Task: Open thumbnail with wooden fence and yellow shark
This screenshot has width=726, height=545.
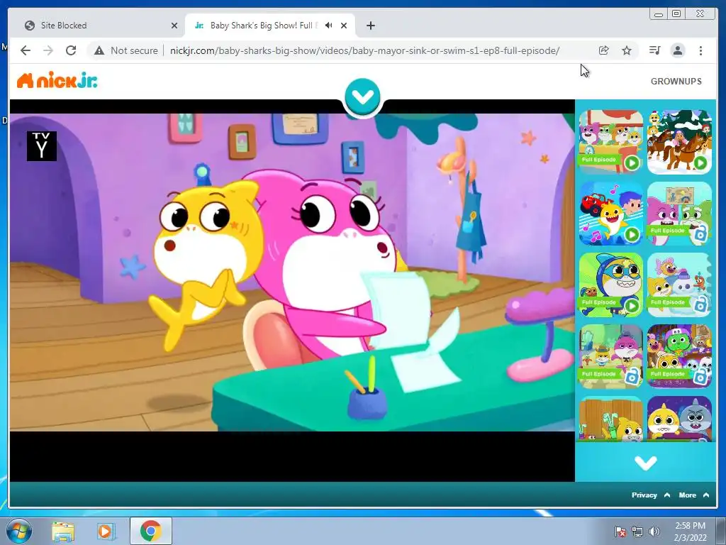Action: click(x=610, y=419)
